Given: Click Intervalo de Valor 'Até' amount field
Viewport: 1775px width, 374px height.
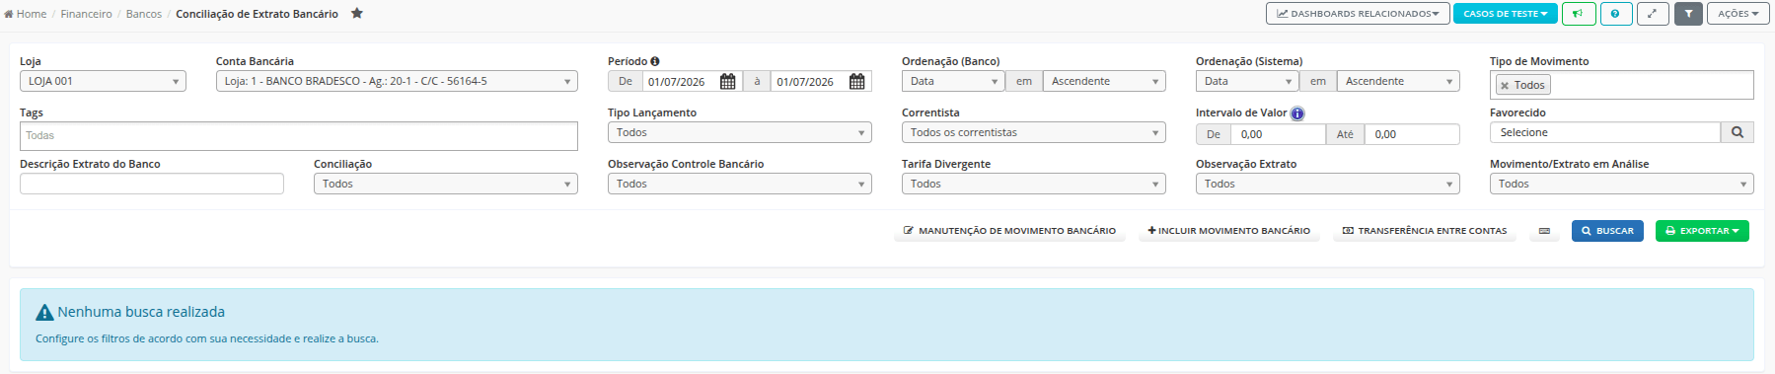Looking at the screenshot, I should pos(1412,134).
